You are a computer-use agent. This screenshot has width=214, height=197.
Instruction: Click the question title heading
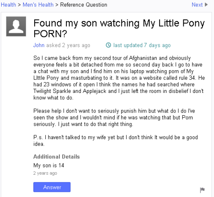(119, 28)
